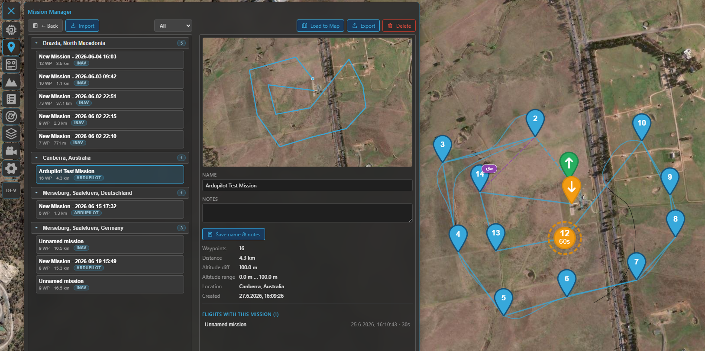Open the checklist icon in sidebar
The image size is (705, 351).
[x=11, y=99]
